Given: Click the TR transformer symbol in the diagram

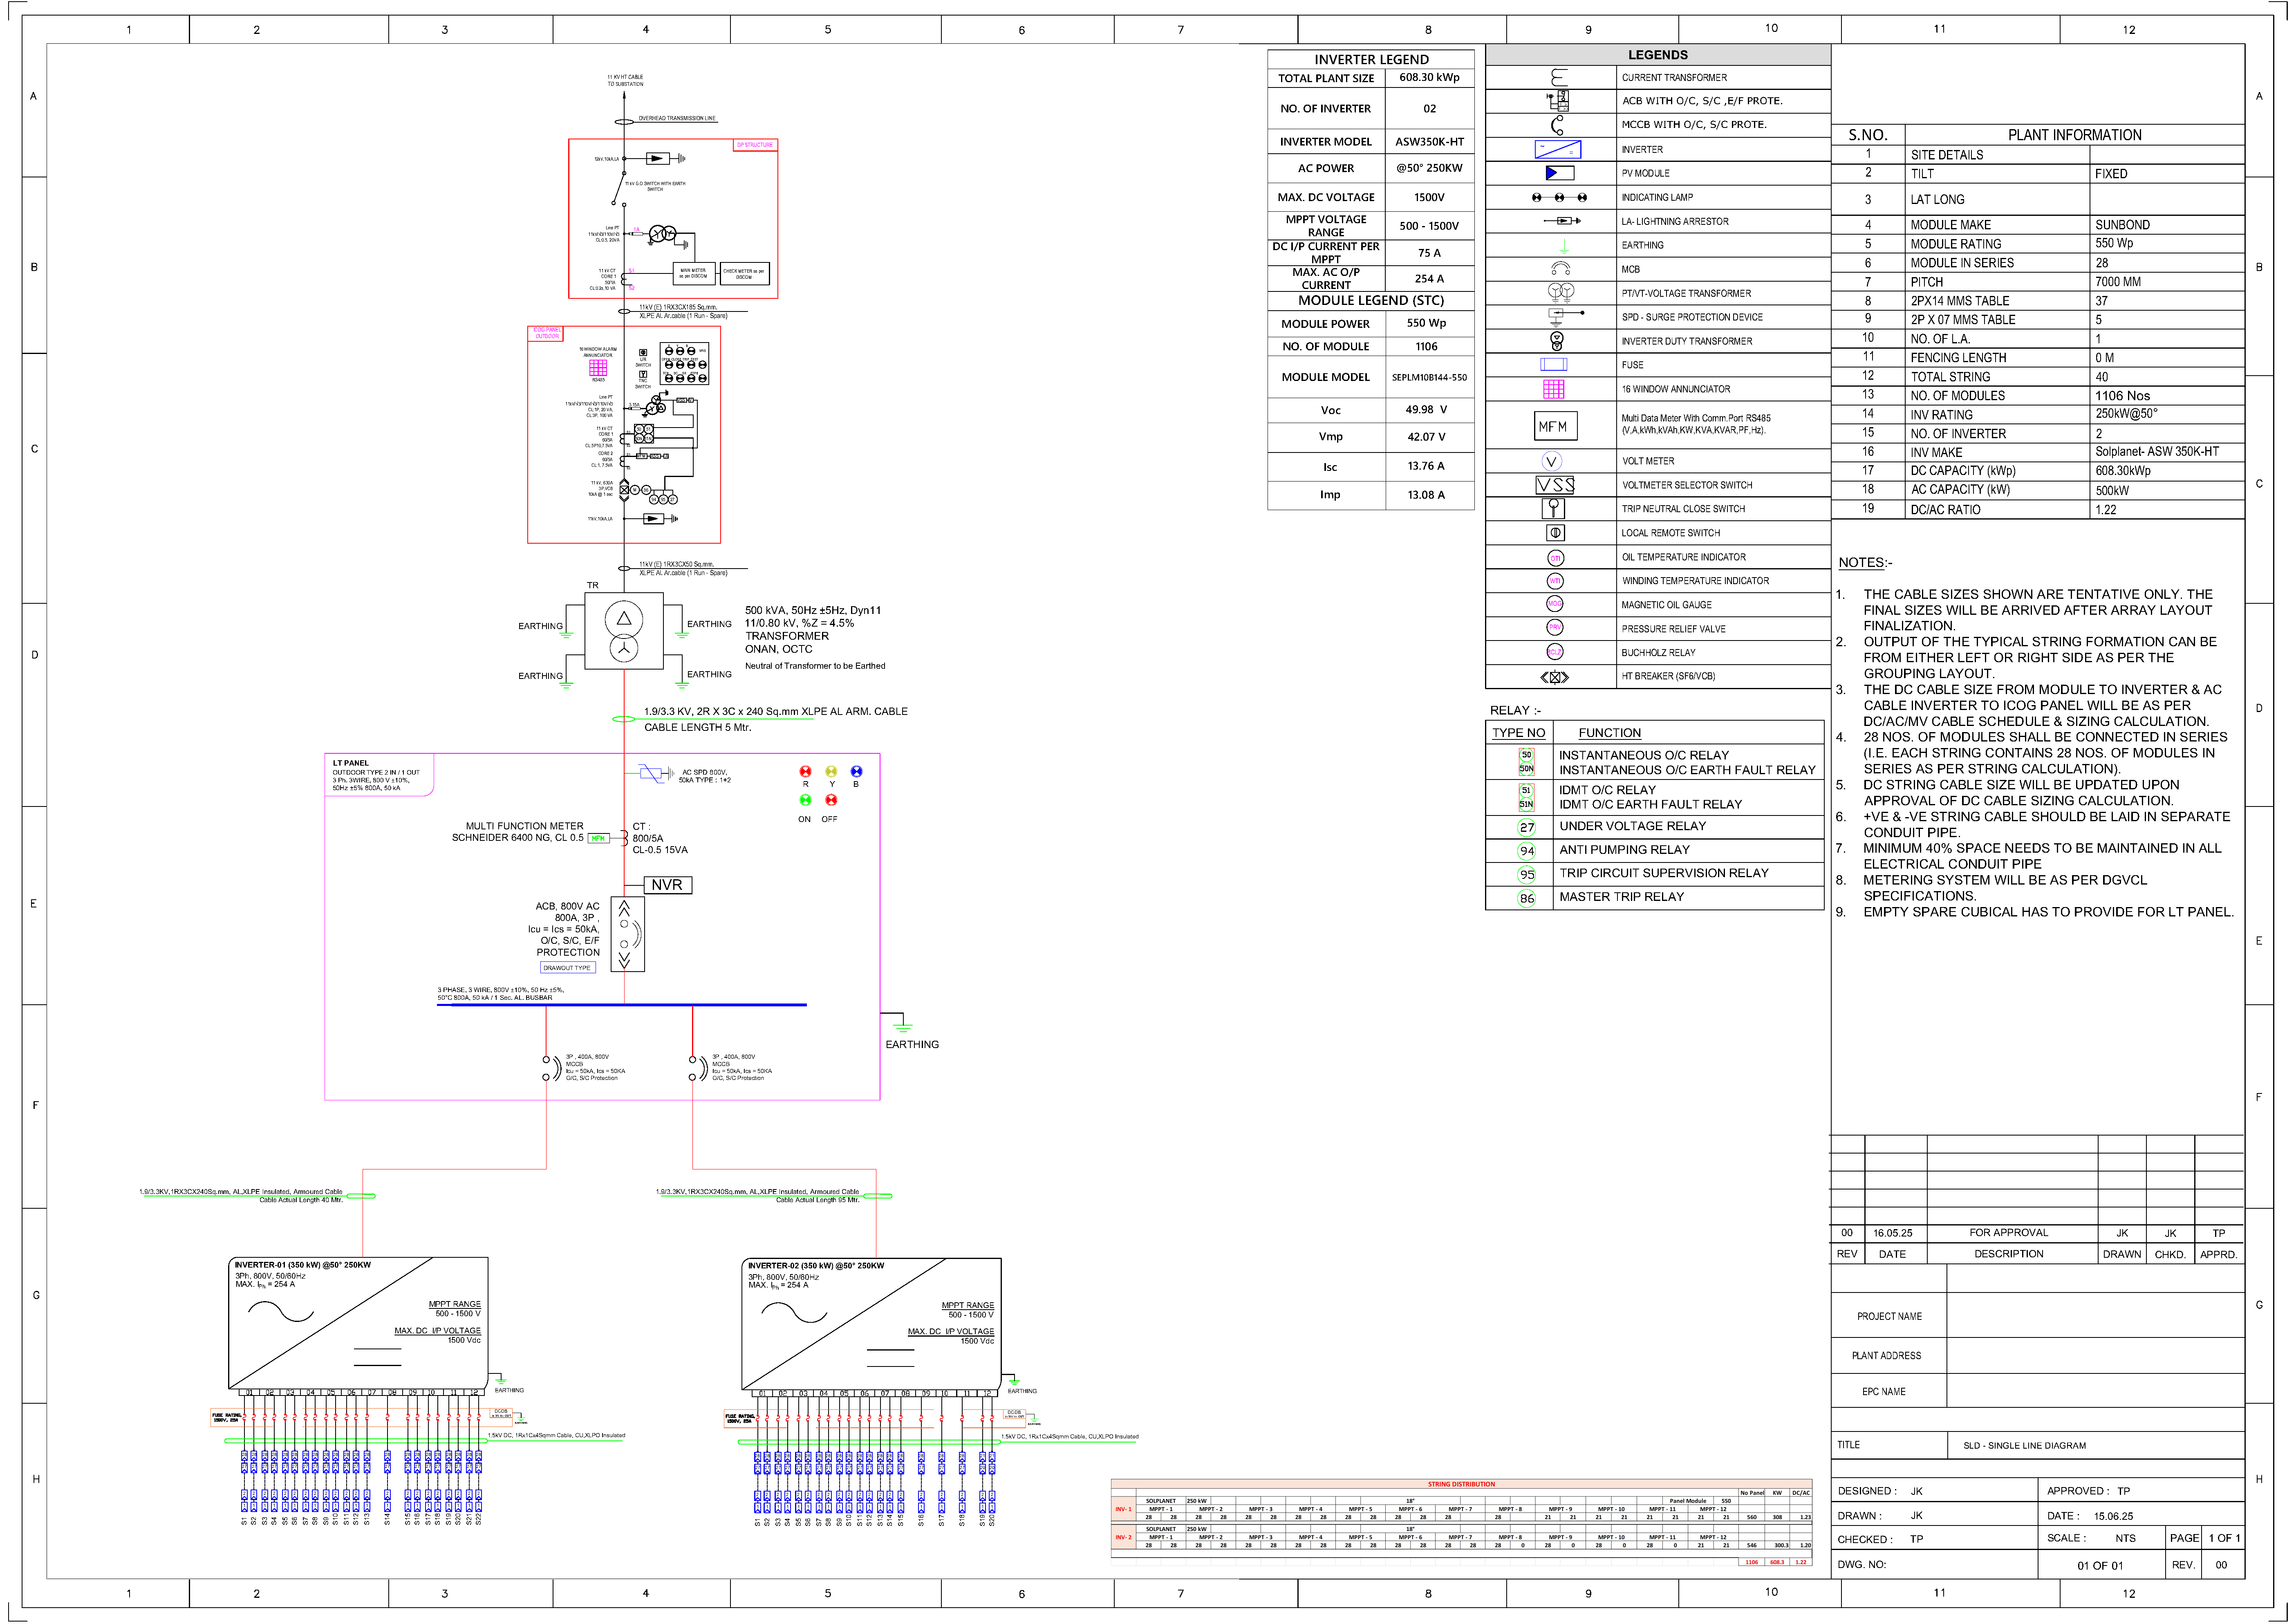Looking at the screenshot, I should (x=624, y=631).
